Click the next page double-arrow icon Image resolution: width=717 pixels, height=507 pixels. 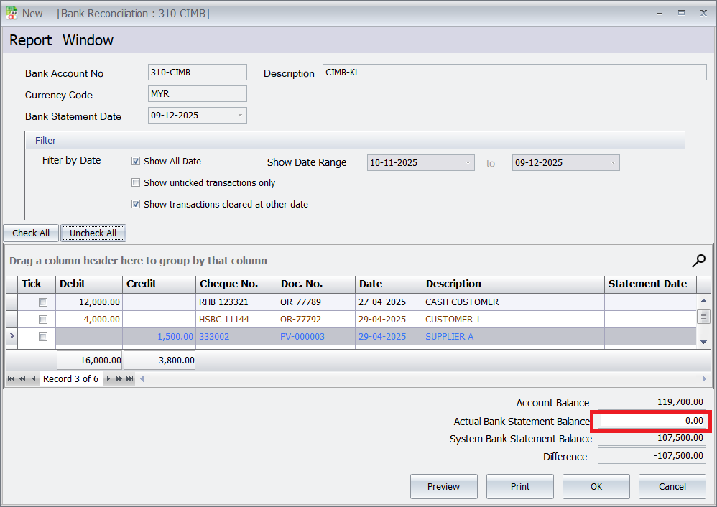click(x=119, y=378)
